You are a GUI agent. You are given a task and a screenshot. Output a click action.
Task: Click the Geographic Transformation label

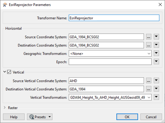pyautogui.click(x=45, y=54)
